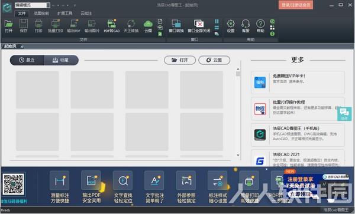Open the 批量打印操作教程 tutorial card
The height and width of the screenshot is (214, 355).
pos(298,108)
